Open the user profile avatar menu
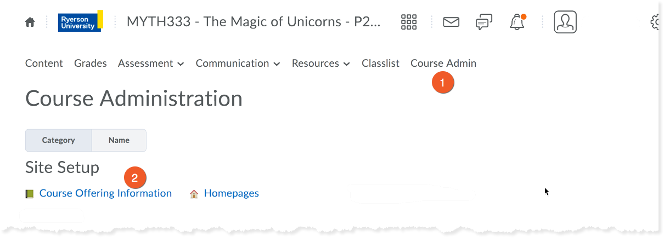Screen dimensions: 664x242 (x=565, y=22)
